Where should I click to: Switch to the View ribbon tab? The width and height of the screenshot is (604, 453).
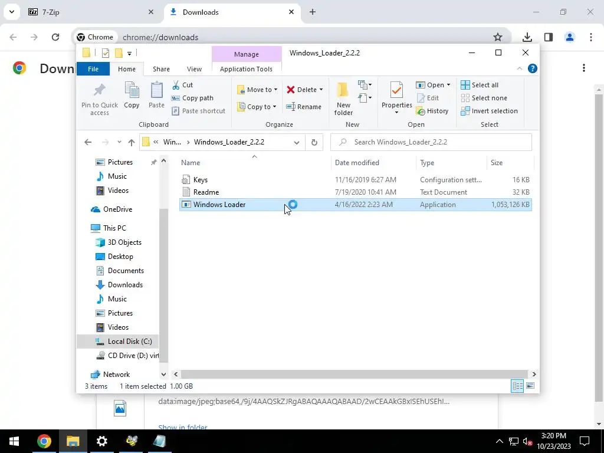(x=194, y=69)
